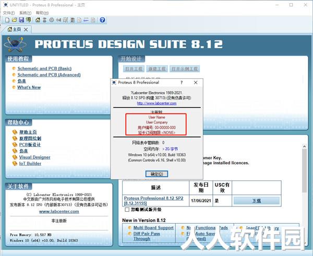Click the Close Project toolbar icon
Screen dimensions: 313x256
pyautogui.click(x=28, y=20)
